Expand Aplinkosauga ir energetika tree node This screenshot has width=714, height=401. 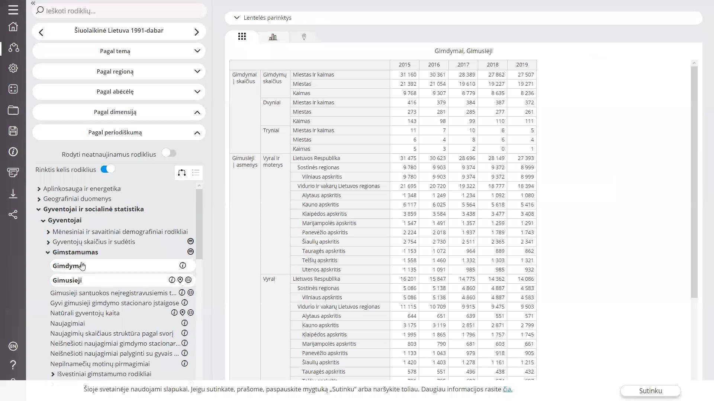39,189
